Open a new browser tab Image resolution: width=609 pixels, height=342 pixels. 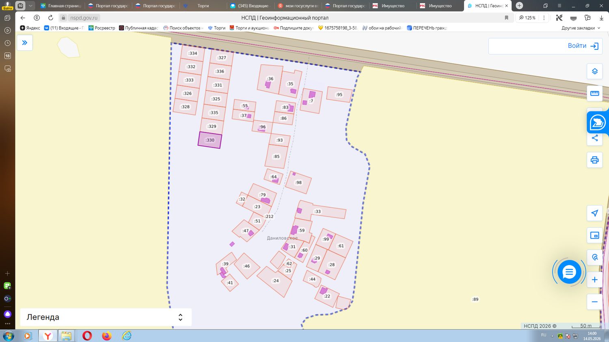pyautogui.click(x=519, y=6)
